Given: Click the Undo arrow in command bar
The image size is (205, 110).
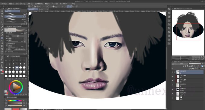Looking at the screenshot, I should click(42, 6).
